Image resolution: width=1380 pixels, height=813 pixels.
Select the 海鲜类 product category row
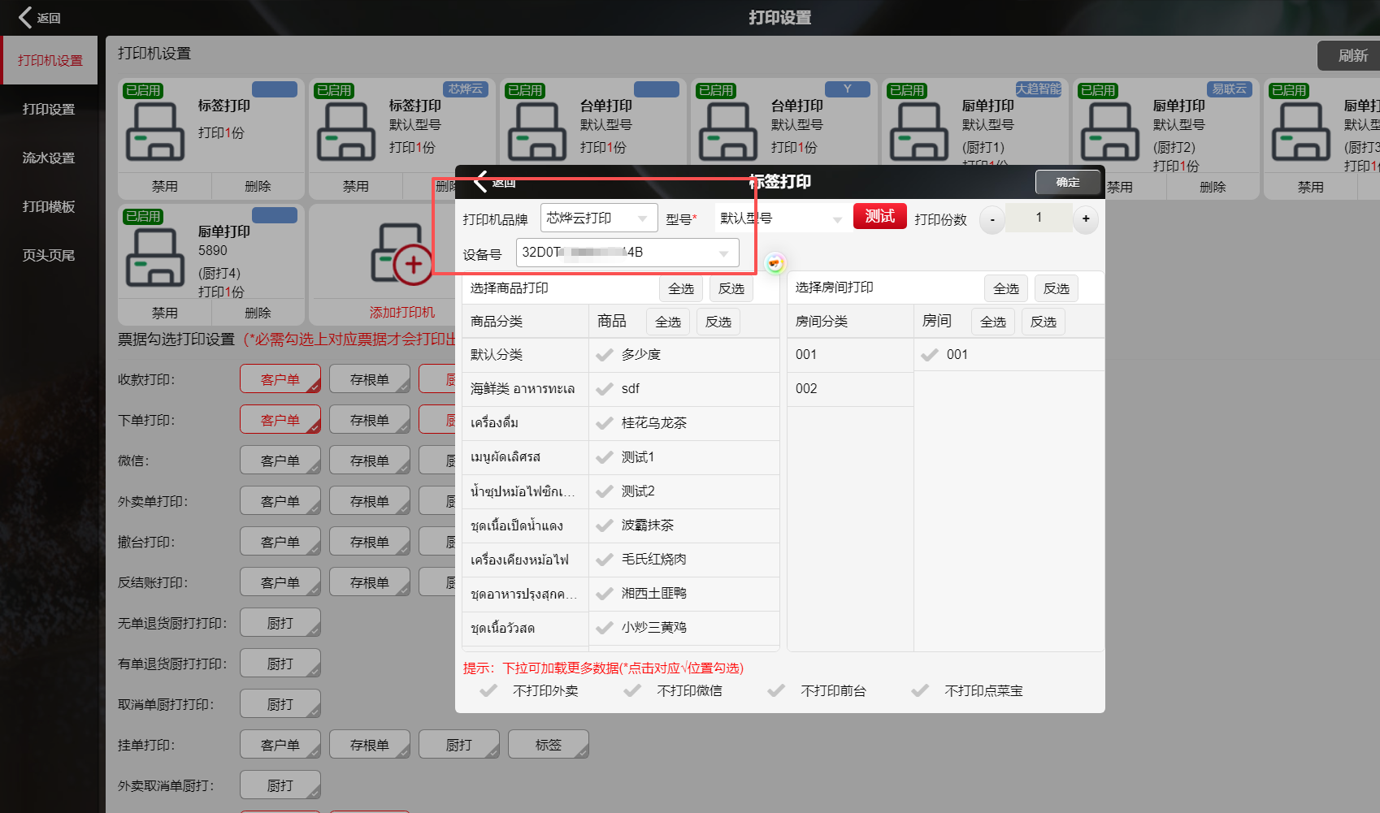pyautogui.click(x=524, y=389)
